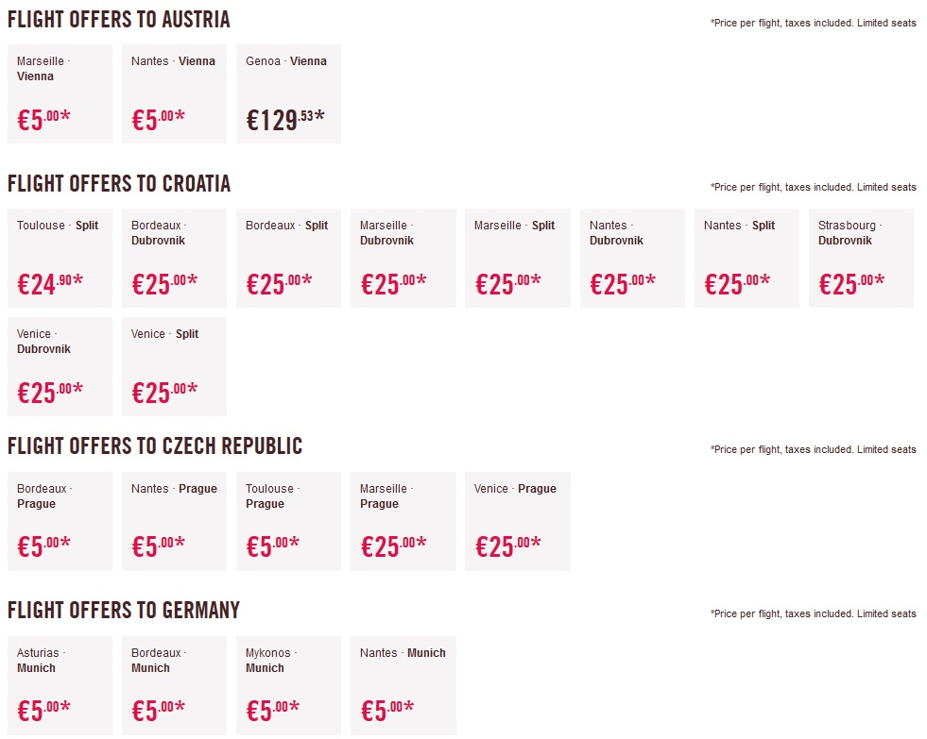Open the Venice to Split offer
Screen dimensions: 927x739
click(174, 366)
